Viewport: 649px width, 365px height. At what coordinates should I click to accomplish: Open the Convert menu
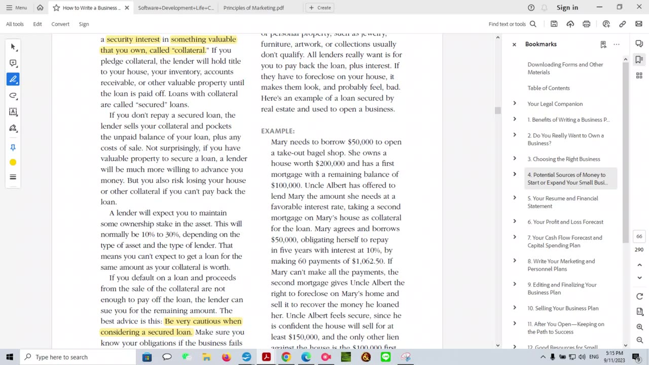point(60,24)
